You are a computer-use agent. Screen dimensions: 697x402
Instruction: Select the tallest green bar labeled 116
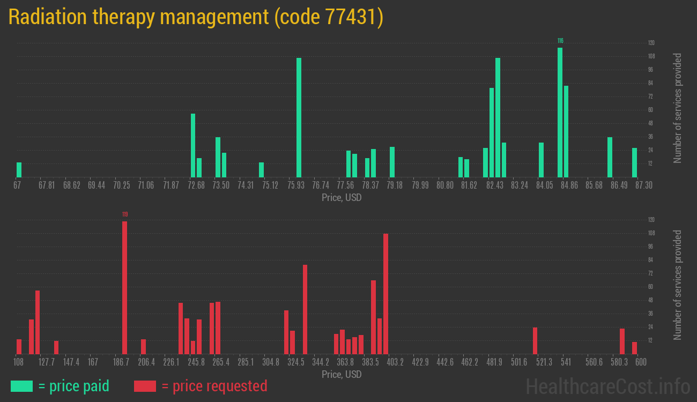[x=560, y=112]
